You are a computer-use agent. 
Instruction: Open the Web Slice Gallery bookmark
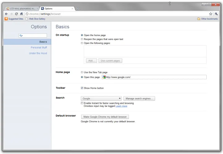coord(36,19)
